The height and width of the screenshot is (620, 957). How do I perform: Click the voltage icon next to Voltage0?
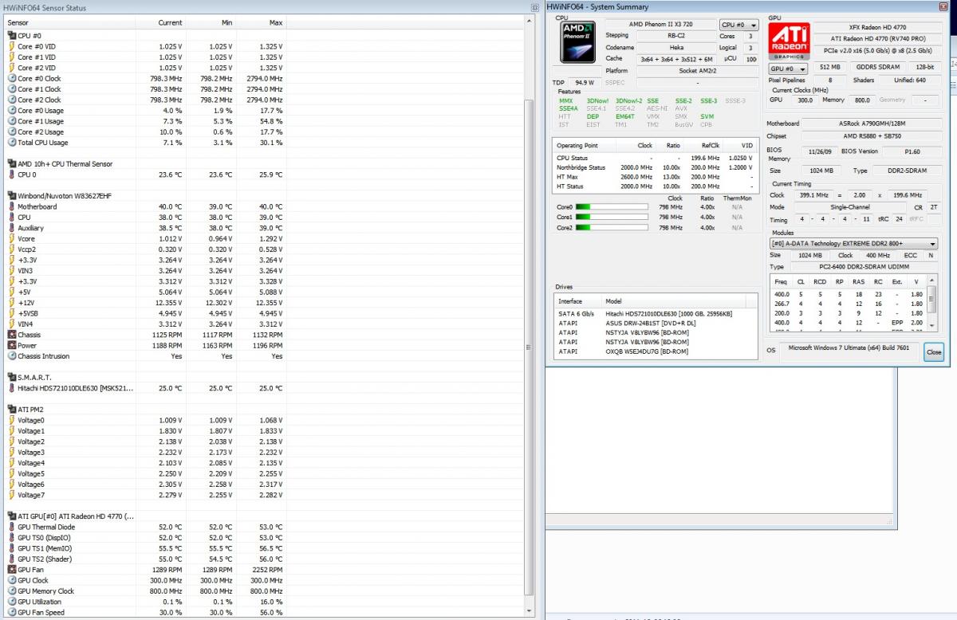(11, 420)
